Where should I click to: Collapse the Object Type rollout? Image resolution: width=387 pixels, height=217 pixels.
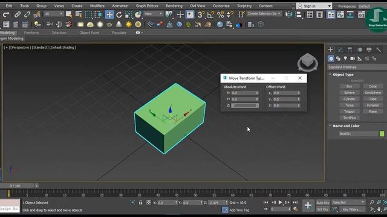pyautogui.click(x=343, y=75)
